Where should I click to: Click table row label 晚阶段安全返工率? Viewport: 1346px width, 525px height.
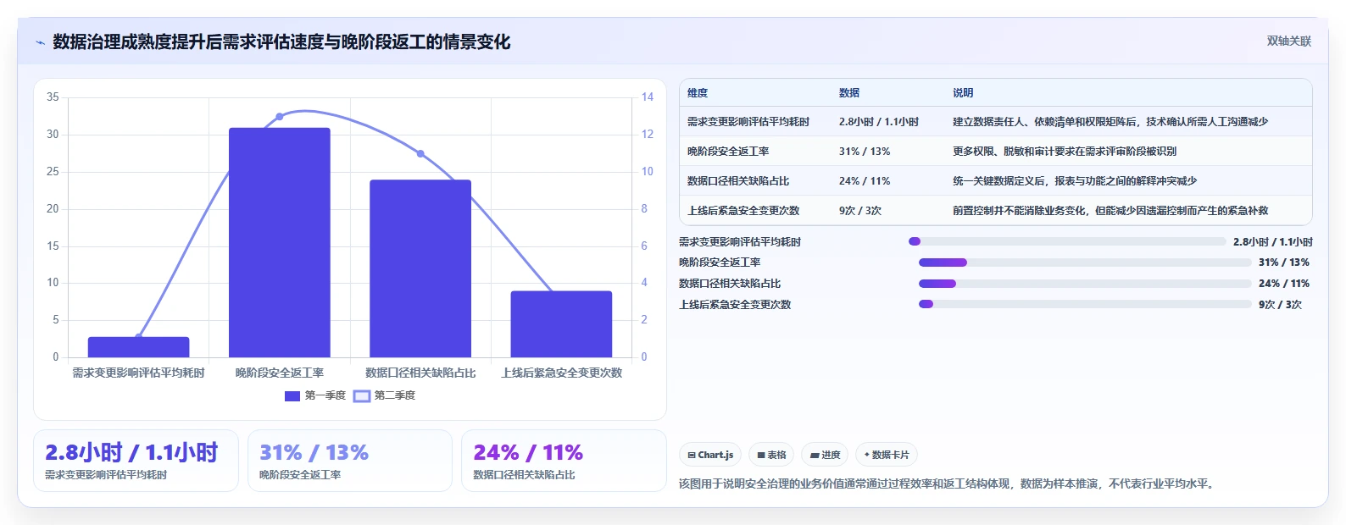pos(728,152)
